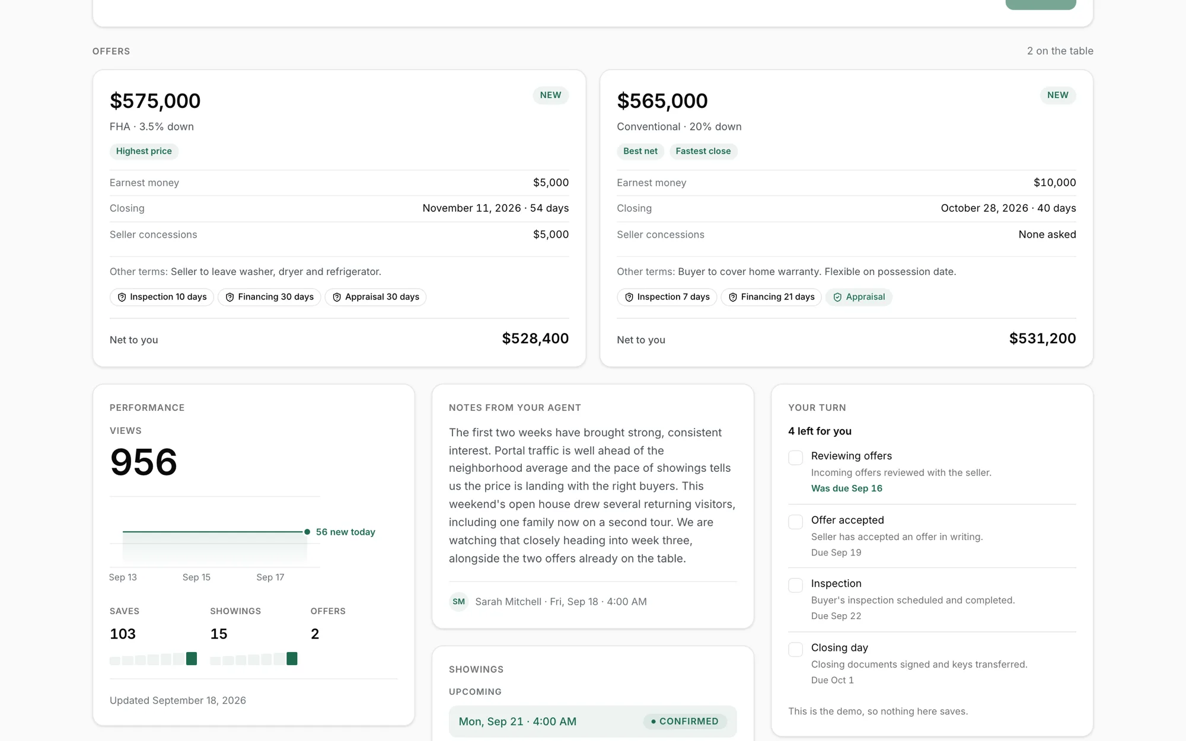1186x741 pixels.
Task: Click the shield icon in Appraisal 30 days chip
Action: click(337, 297)
